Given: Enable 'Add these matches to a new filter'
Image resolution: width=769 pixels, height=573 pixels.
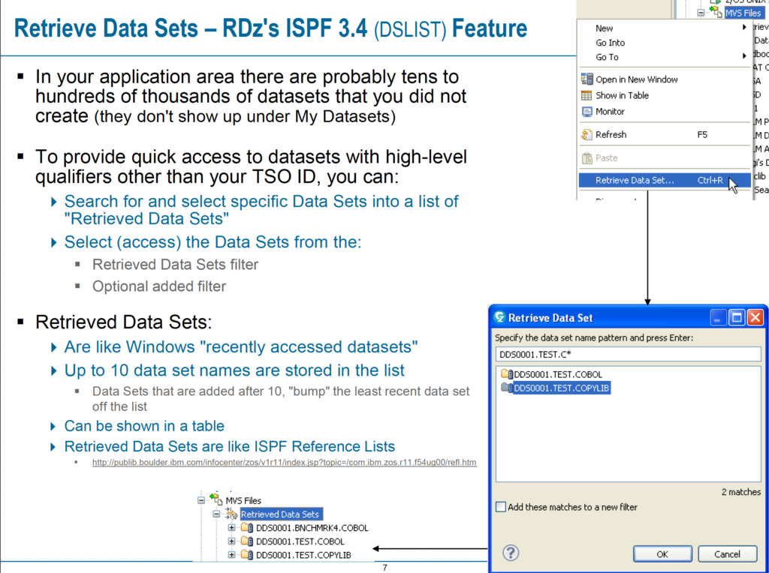Looking at the screenshot, I should (x=501, y=507).
